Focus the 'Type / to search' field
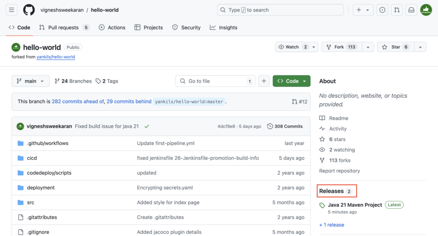The height and width of the screenshot is (236, 438). click(x=280, y=10)
